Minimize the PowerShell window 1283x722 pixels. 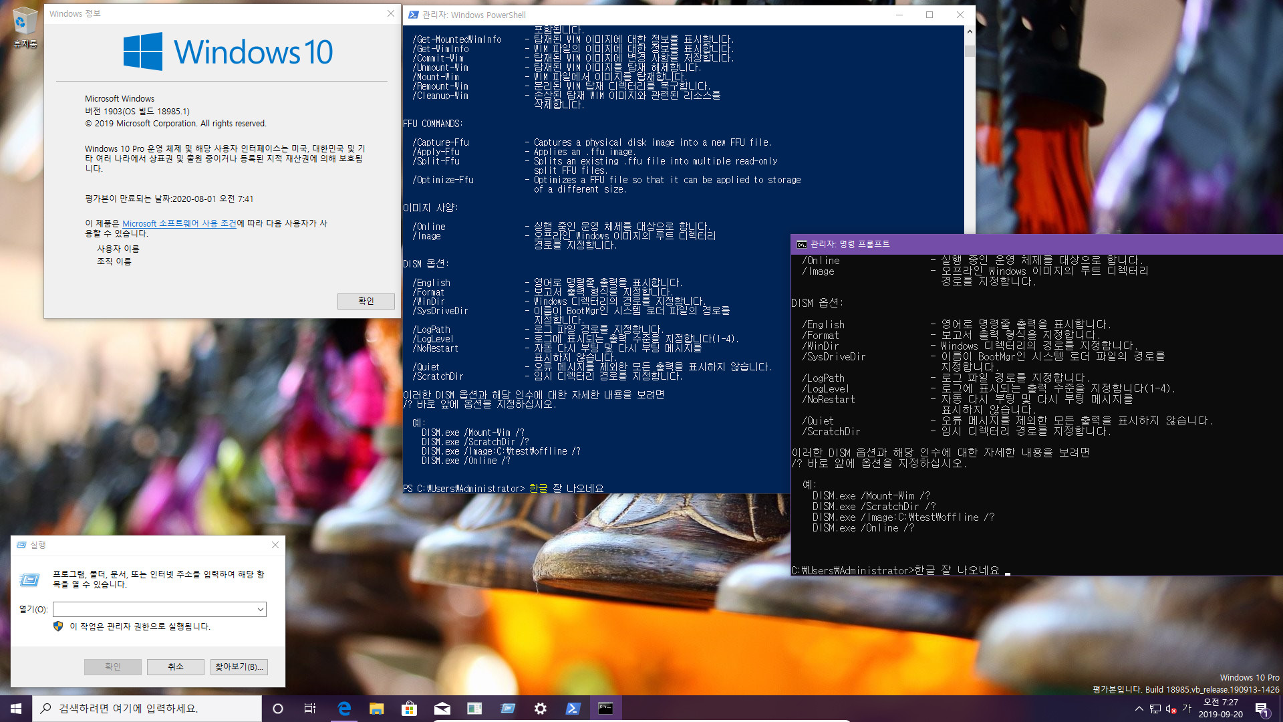tap(899, 15)
